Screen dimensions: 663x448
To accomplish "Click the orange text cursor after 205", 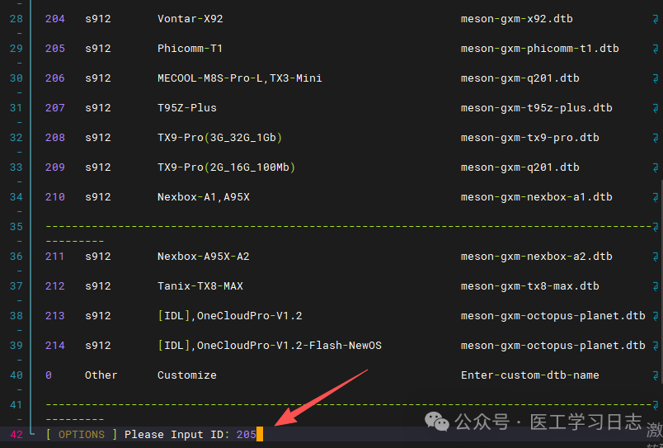I will pos(260,434).
